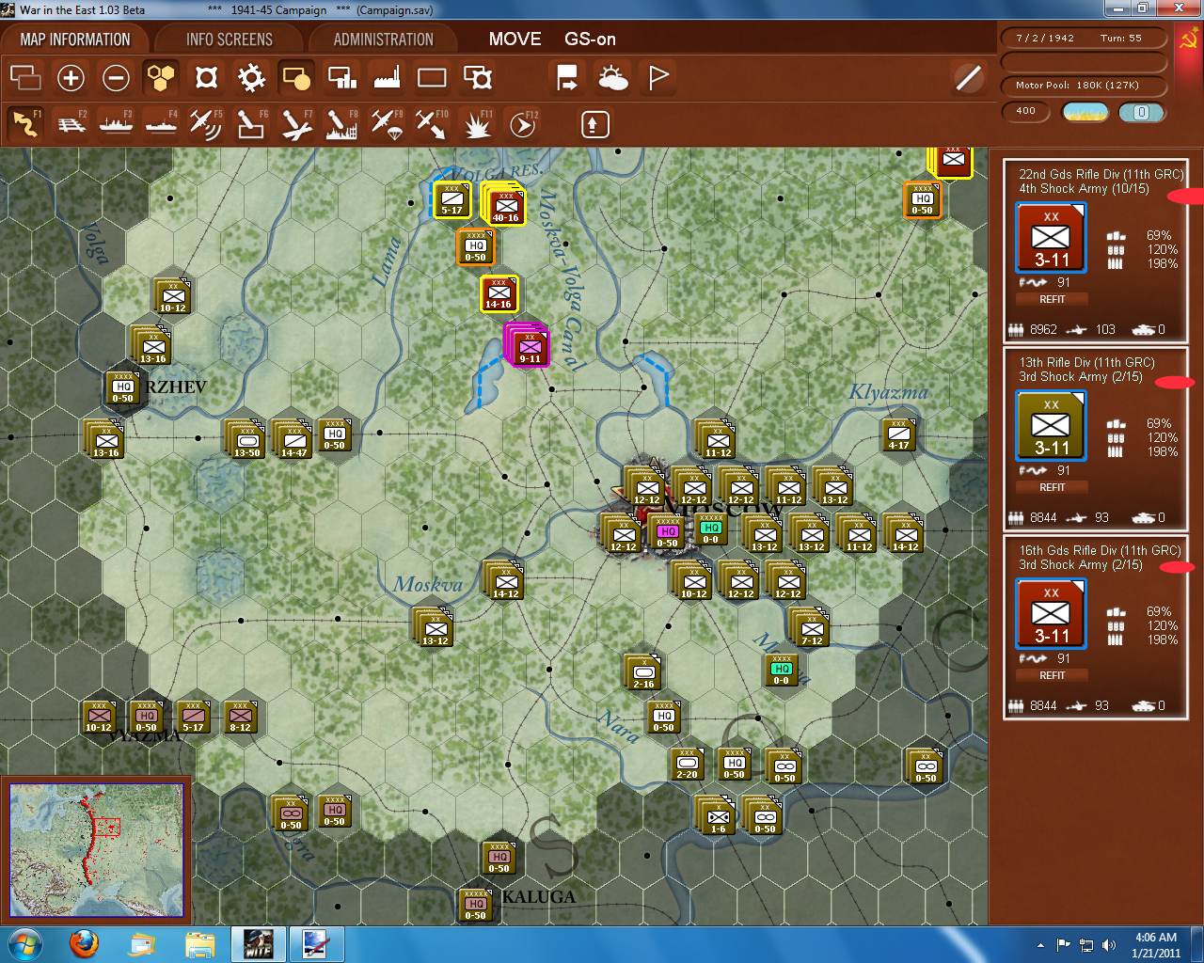Viewport: 1204px width, 963px height.
Task: Select F5 Air recon mode icon
Action: (x=206, y=123)
